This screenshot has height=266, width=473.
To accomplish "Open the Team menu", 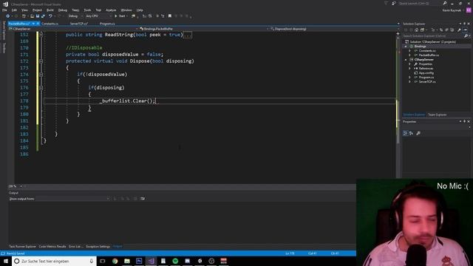I will [x=75, y=10].
